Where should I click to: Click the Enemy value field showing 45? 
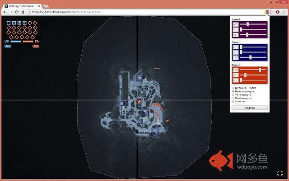click(235, 75)
